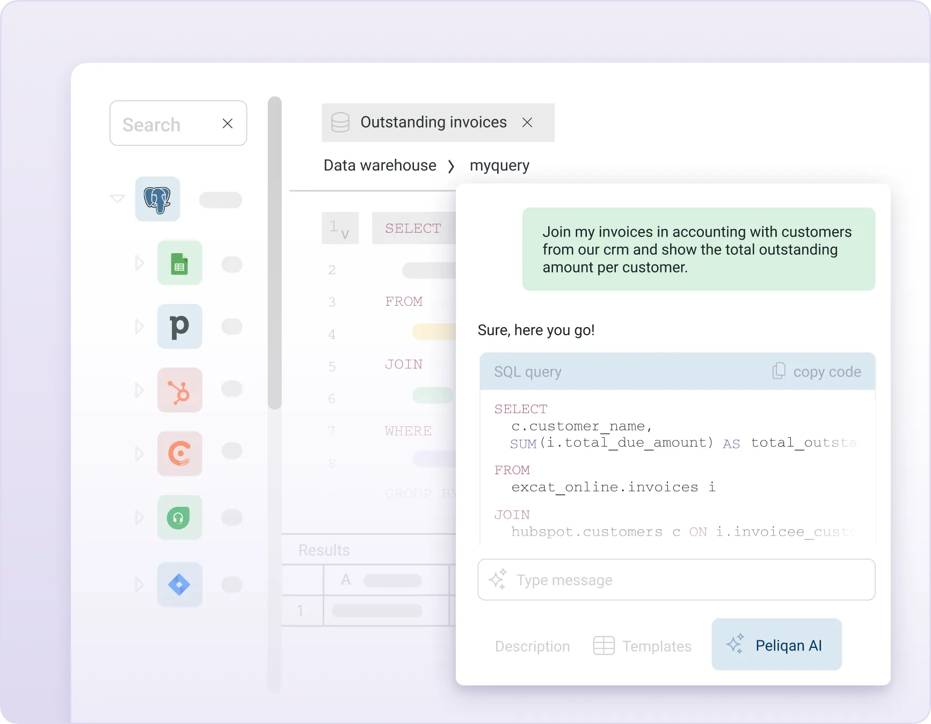Collapse the PostgreSQL tree entry
The height and width of the screenshot is (724, 931).
[x=117, y=198]
